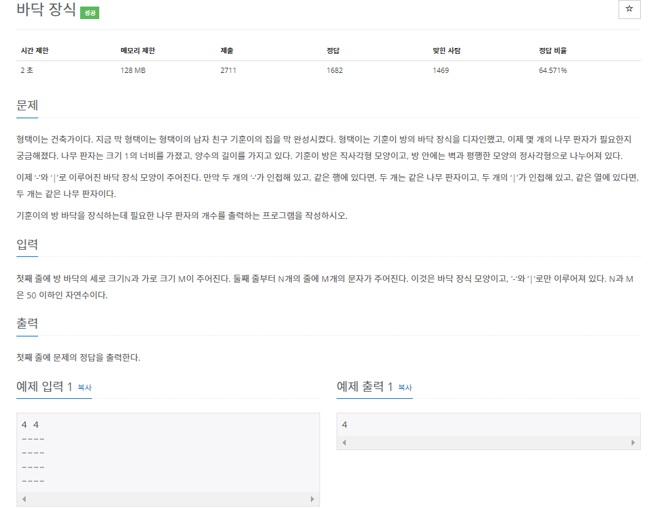Image resolution: width=656 pixels, height=508 pixels.
Task: Click right scroll arrow in example output box
Action: [x=632, y=442]
